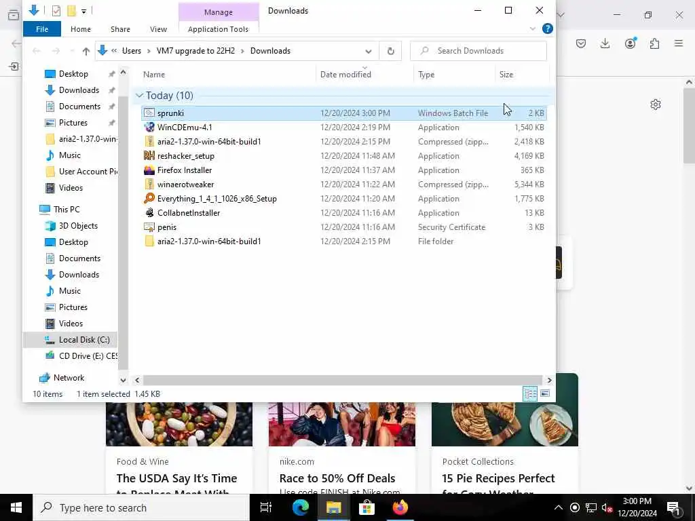Open the notification center on taskbar

coord(674,507)
